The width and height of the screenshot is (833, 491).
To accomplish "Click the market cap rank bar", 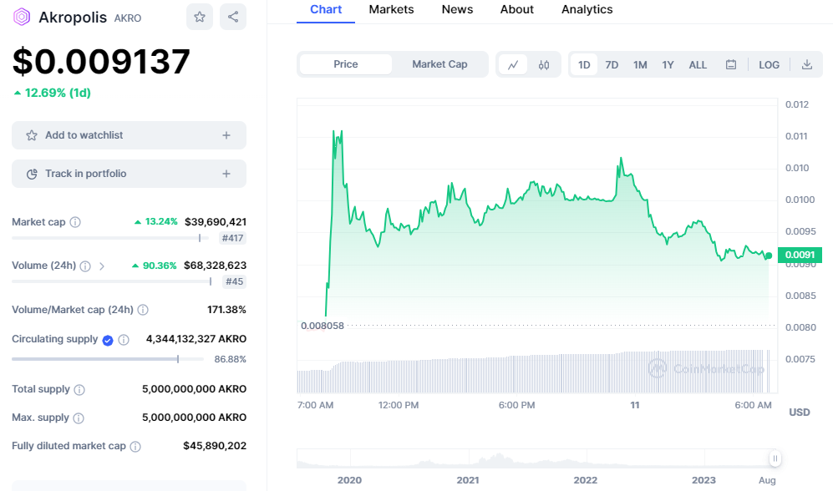I will point(110,238).
